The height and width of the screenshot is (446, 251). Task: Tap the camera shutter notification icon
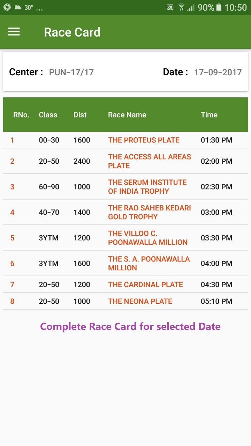pos(7,7)
